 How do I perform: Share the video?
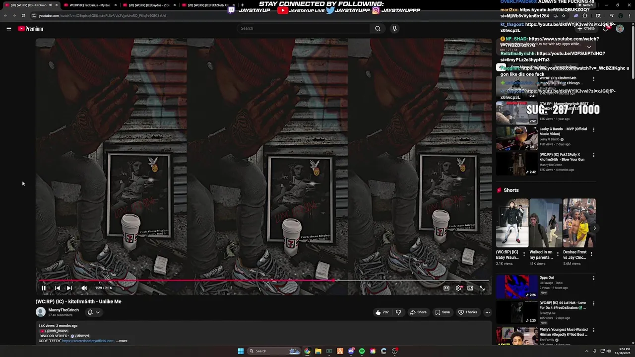click(x=418, y=312)
